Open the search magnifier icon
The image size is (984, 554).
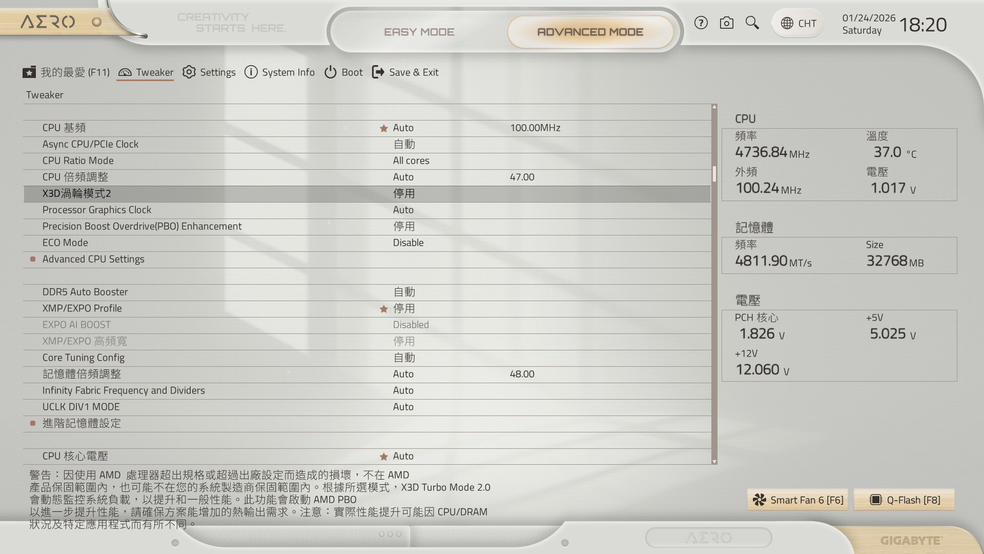[752, 23]
